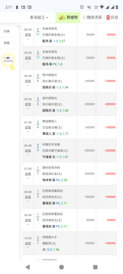Viewport: 123px width, 274px height.
Task: Expand the chevron under 10:05 Mariners row
Action: tap(28, 248)
